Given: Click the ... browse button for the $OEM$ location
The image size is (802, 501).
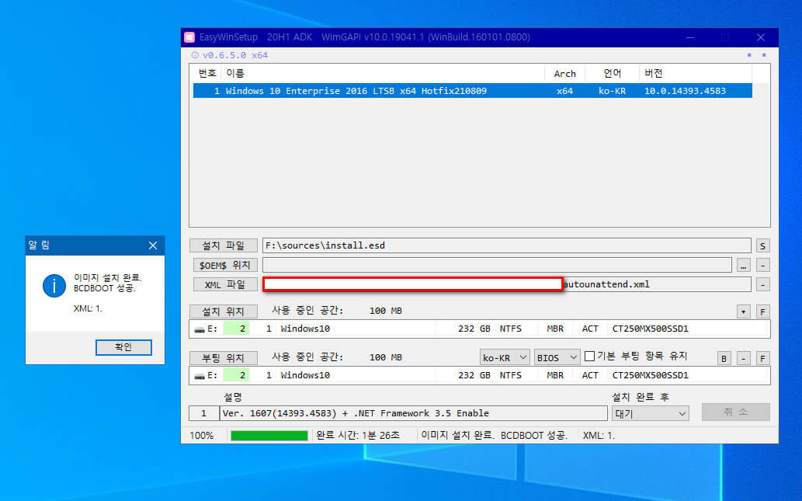Looking at the screenshot, I should pos(743,266).
